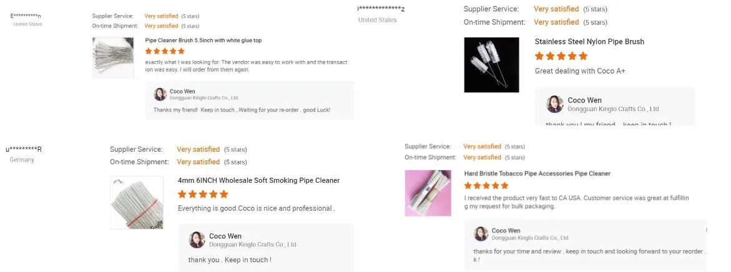Click Coco Wen avatar in stainless steel brush reply

[555, 104]
